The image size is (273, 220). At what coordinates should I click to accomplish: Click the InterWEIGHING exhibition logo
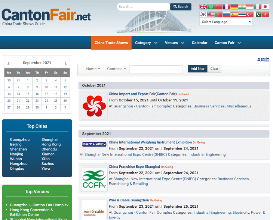pyautogui.click(x=94, y=144)
